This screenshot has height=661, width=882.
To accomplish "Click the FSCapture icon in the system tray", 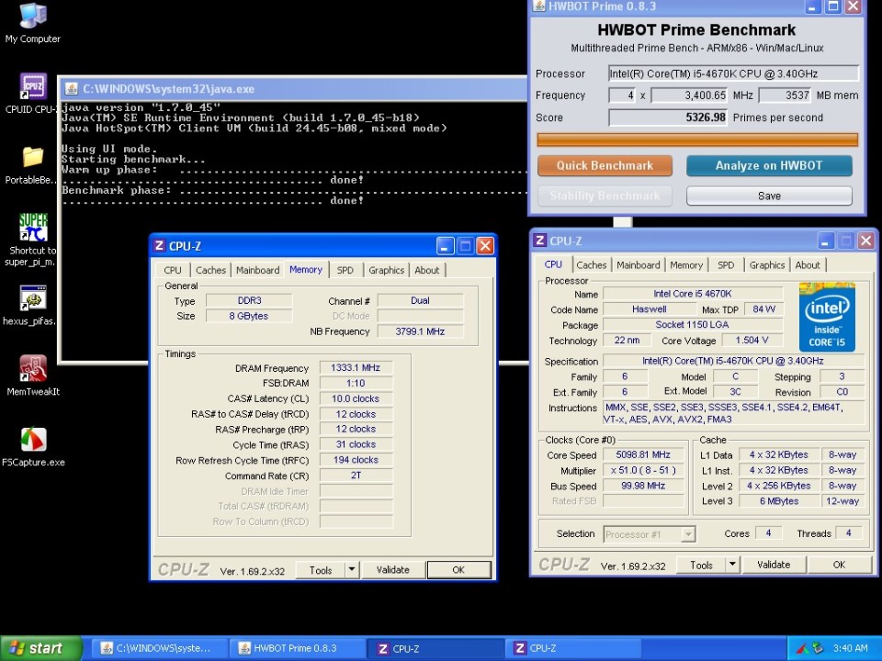I will coord(803,649).
